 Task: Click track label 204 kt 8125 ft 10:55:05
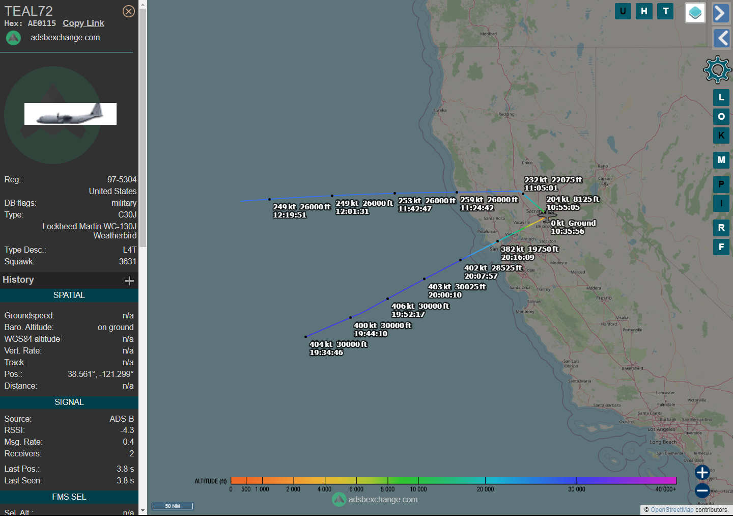point(573,203)
